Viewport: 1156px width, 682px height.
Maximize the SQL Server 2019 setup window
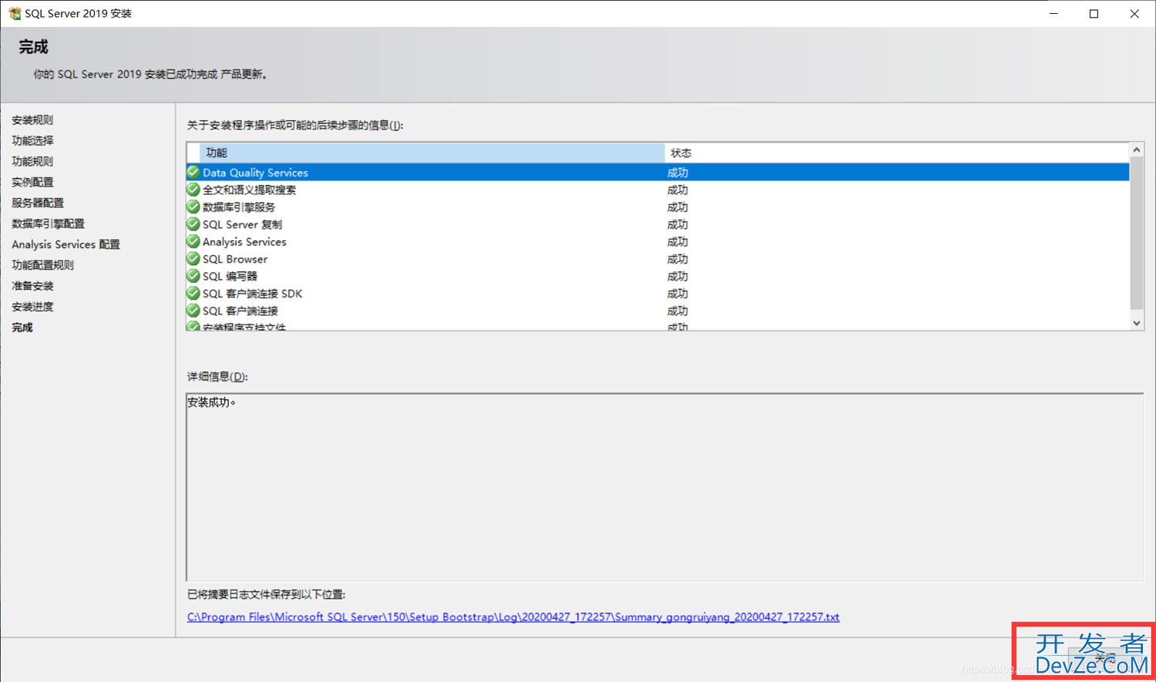point(1094,14)
